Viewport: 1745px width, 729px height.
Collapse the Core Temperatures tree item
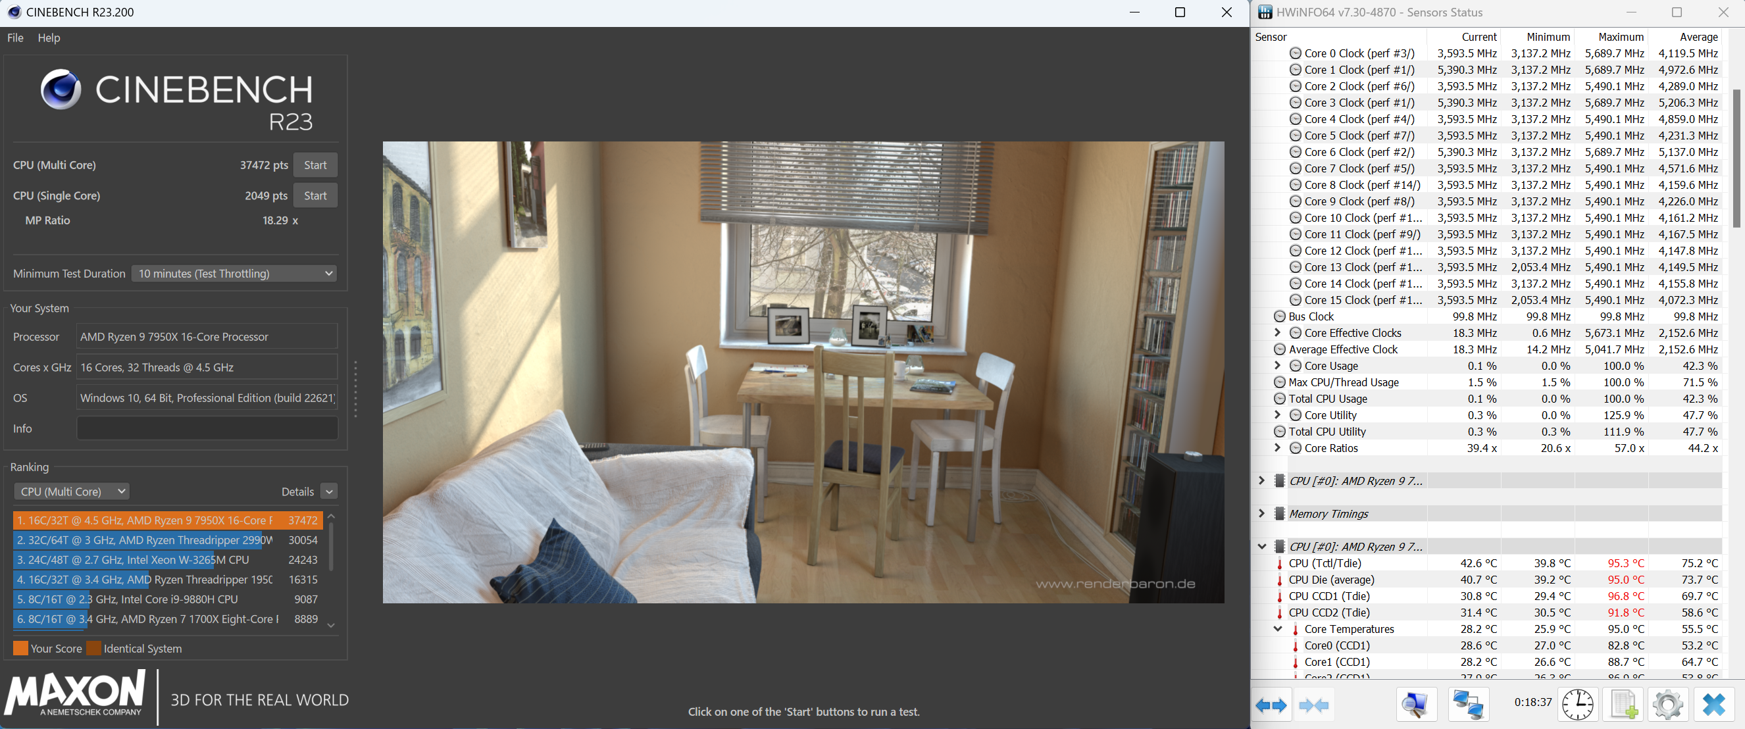(1278, 629)
